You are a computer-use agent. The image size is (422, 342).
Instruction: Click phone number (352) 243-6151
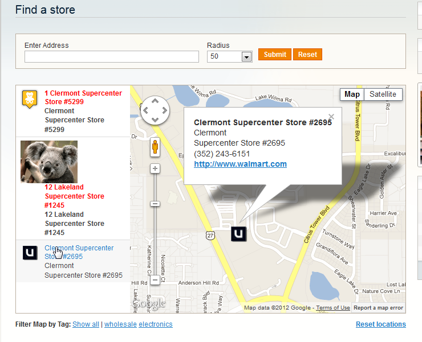(222, 154)
